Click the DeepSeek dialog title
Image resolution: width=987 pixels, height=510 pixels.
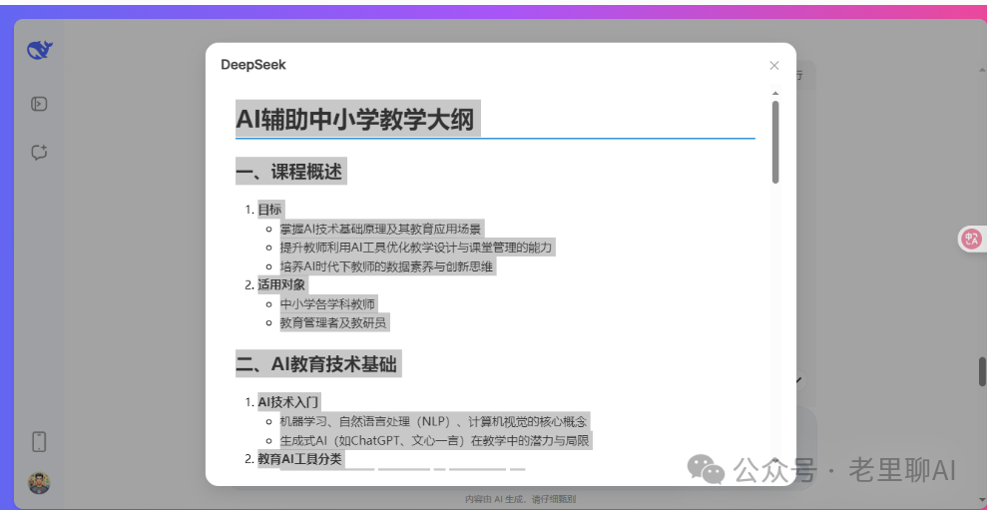tap(253, 65)
